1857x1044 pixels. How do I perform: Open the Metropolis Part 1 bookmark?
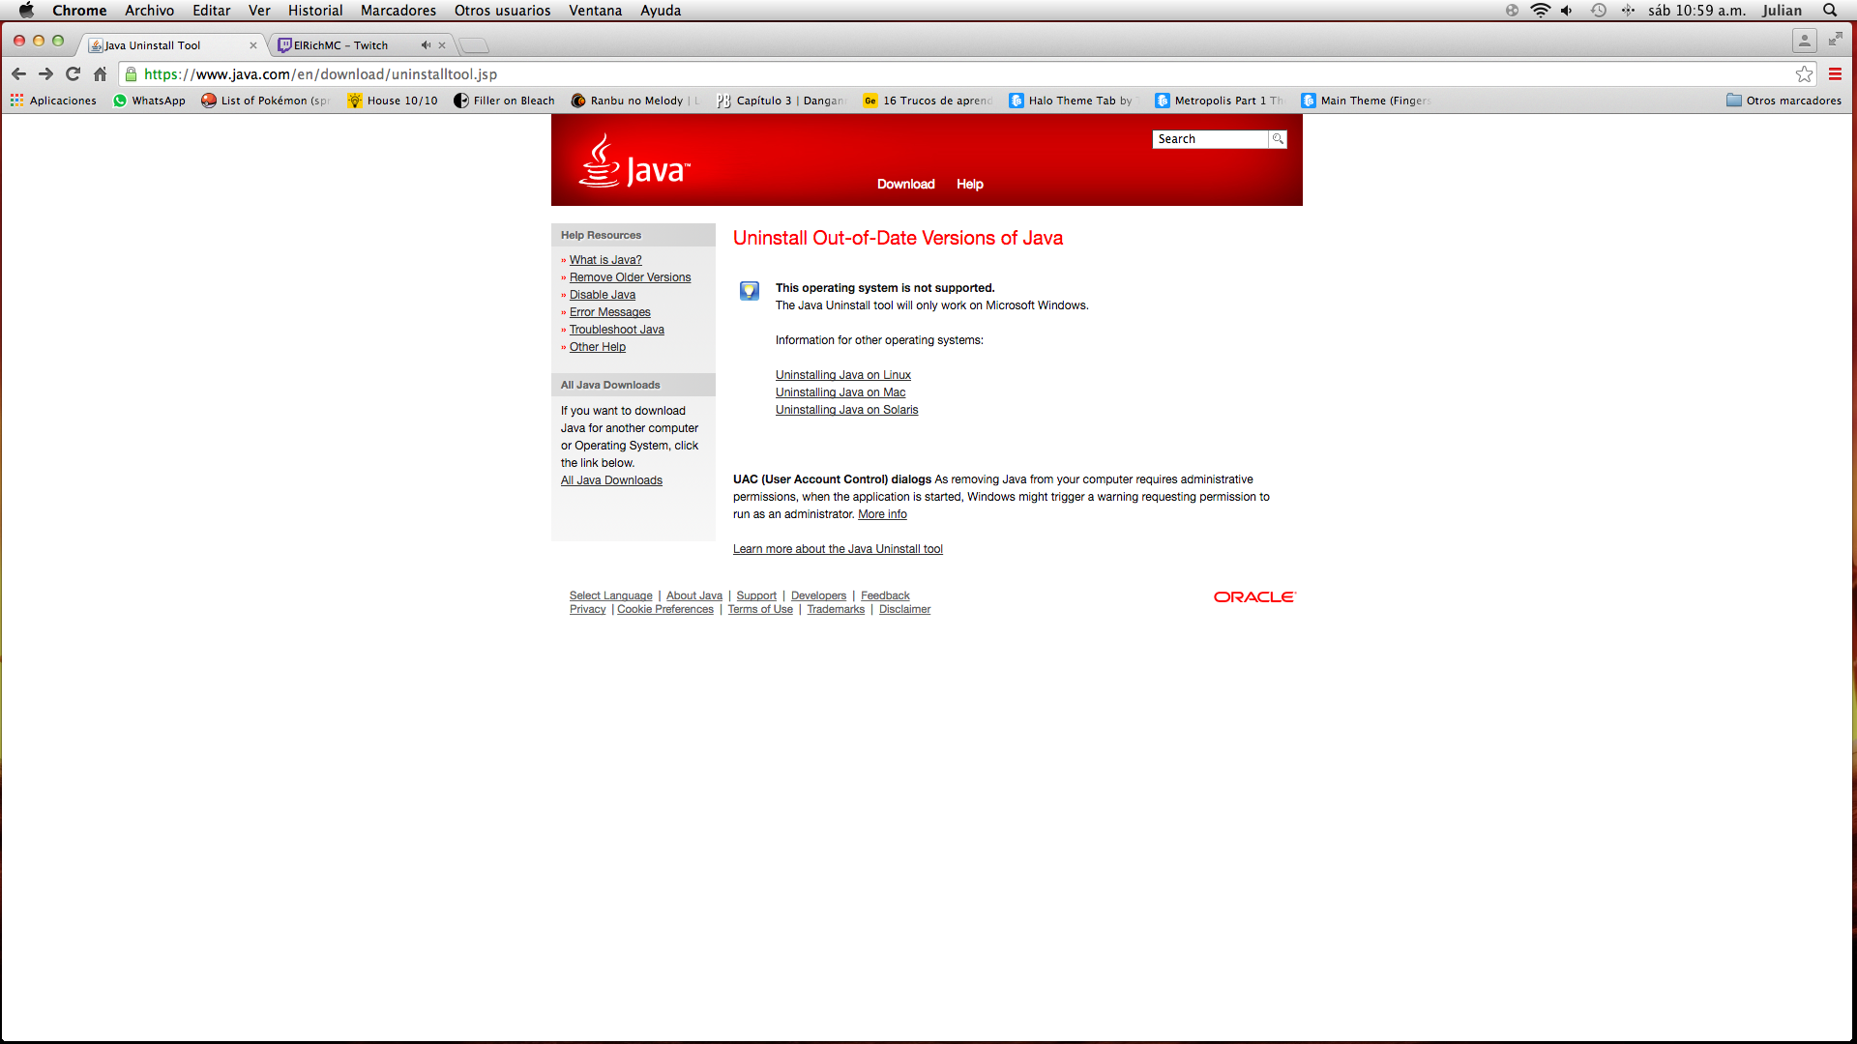pyautogui.click(x=1219, y=101)
